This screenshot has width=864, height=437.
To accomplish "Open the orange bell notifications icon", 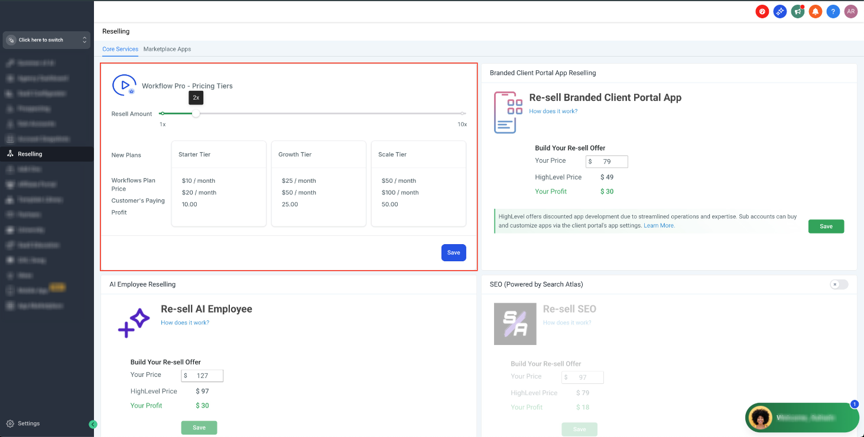I will pyautogui.click(x=816, y=11).
